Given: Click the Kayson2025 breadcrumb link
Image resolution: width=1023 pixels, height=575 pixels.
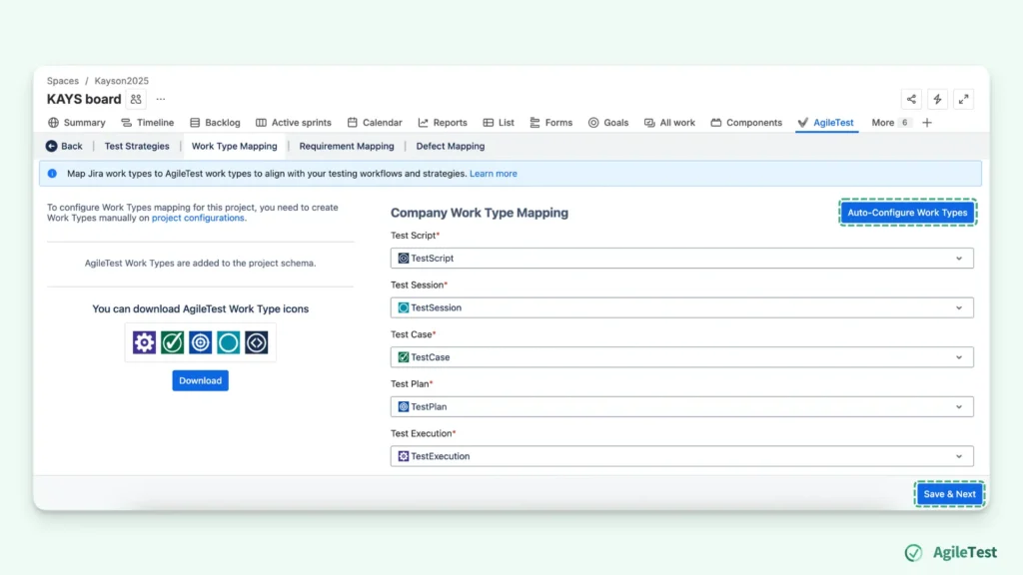Looking at the screenshot, I should point(121,81).
